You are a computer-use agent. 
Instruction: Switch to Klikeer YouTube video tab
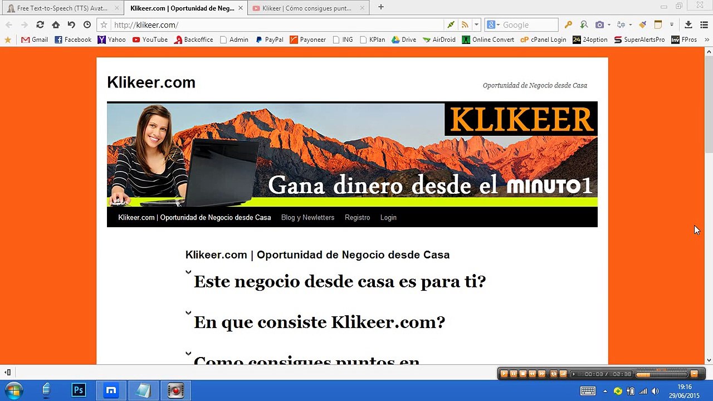[309, 8]
